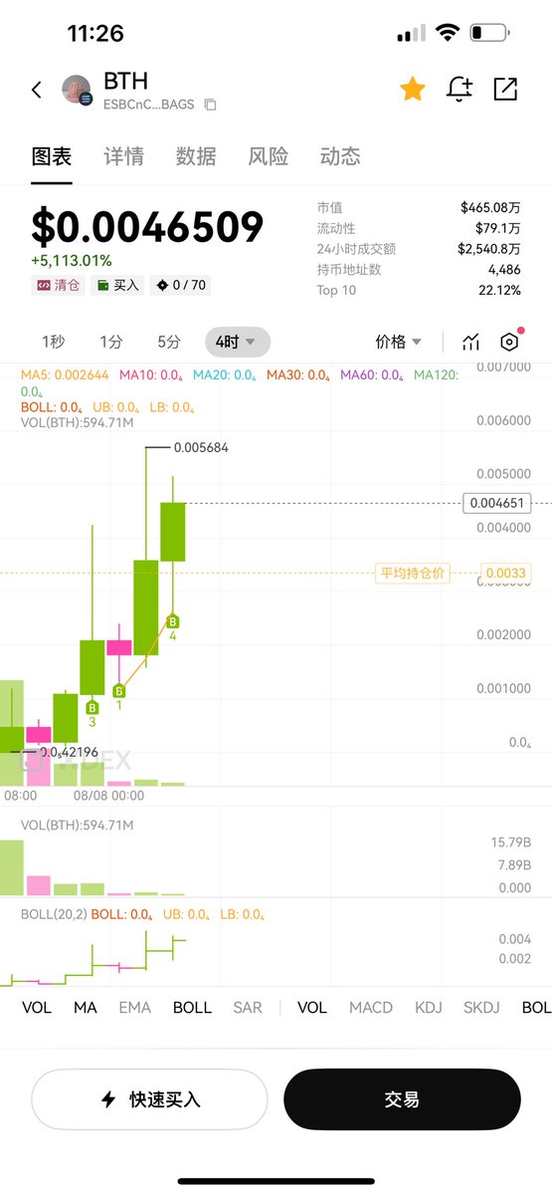Select the 1分 timeframe
This screenshot has width=552, height=1195.
[111, 342]
